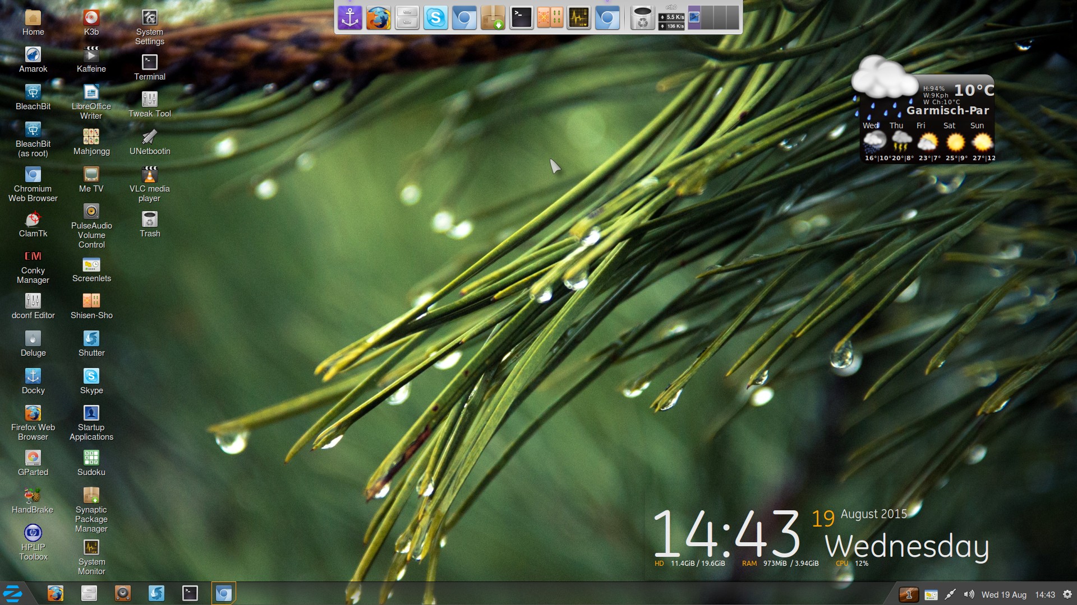The width and height of the screenshot is (1077, 605).
Task: Click volume speaker icon in system tray
Action: coord(969,594)
